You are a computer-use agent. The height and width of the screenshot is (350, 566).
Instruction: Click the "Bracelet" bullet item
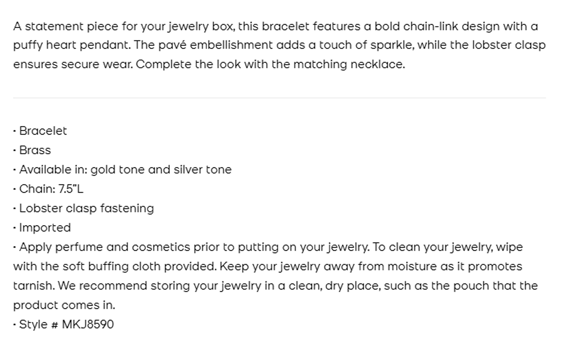pos(43,131)
